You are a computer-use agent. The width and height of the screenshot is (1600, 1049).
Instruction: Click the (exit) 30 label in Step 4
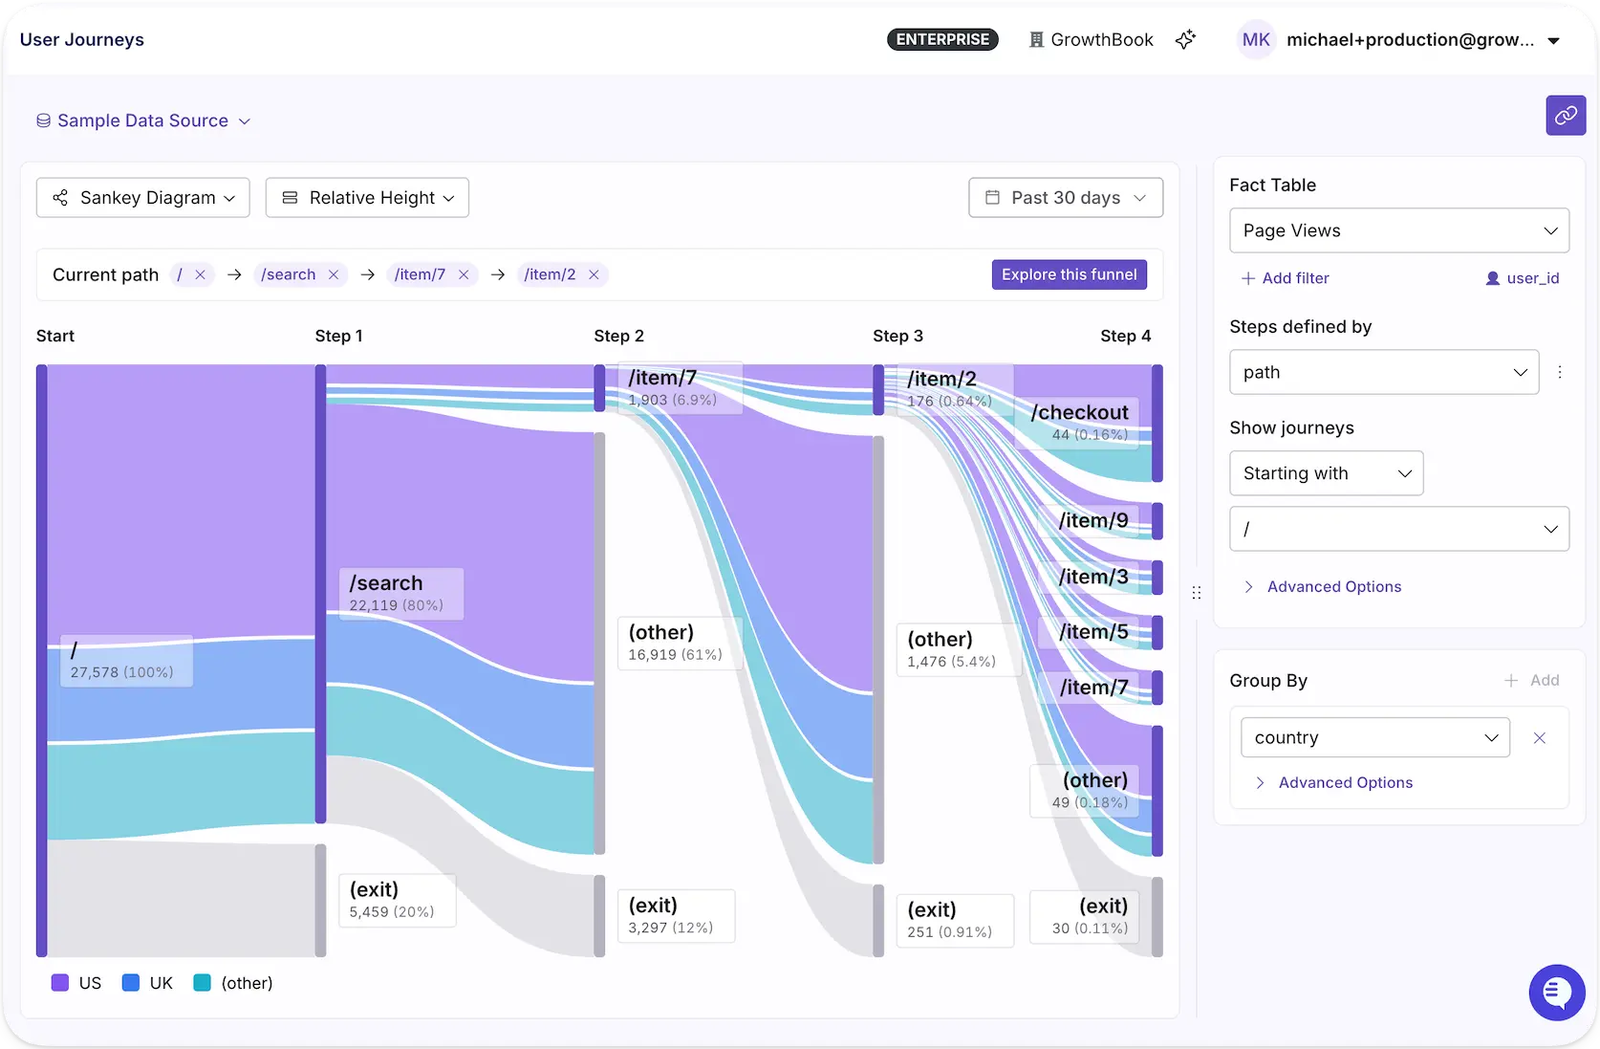[x=1085, y=917]
